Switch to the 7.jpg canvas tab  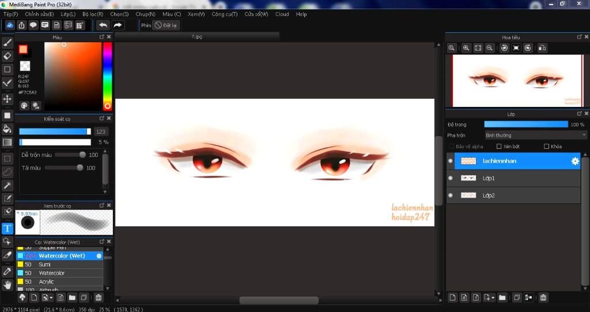(x=197, y=37)
